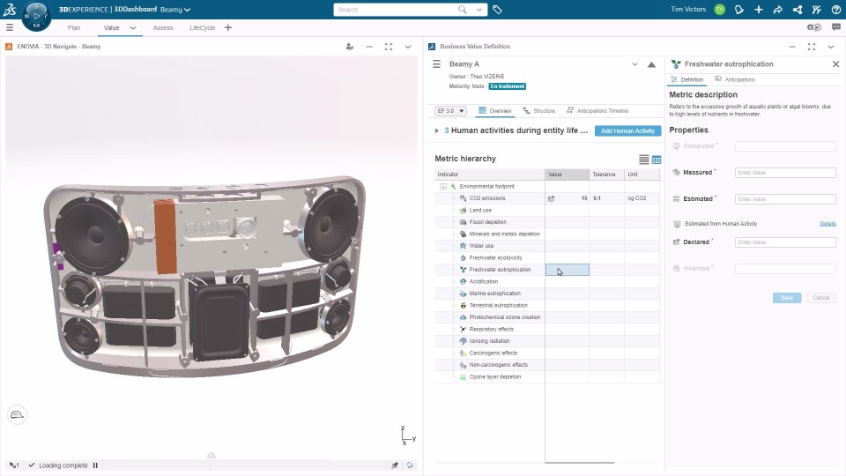846x476 pixels.
Task: Switch Metric hierarchy to list view
Action: 643,160
